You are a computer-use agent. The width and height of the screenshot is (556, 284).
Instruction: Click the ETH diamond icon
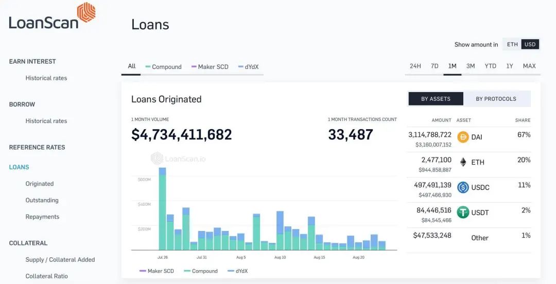[463, 162]
